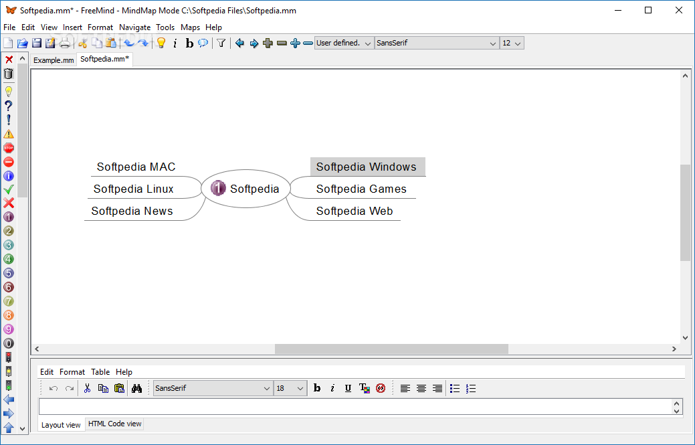Clear formatting with the red crossed icon

click(x=381, y=388)
